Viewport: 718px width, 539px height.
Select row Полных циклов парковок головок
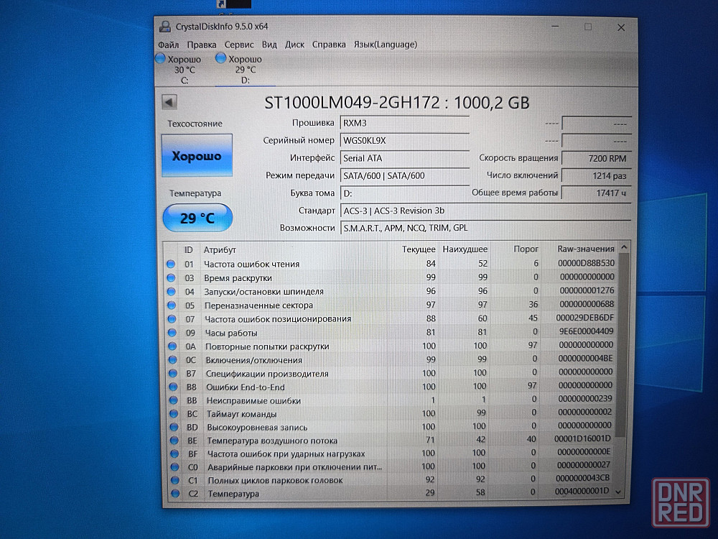[x=391, y=480]
